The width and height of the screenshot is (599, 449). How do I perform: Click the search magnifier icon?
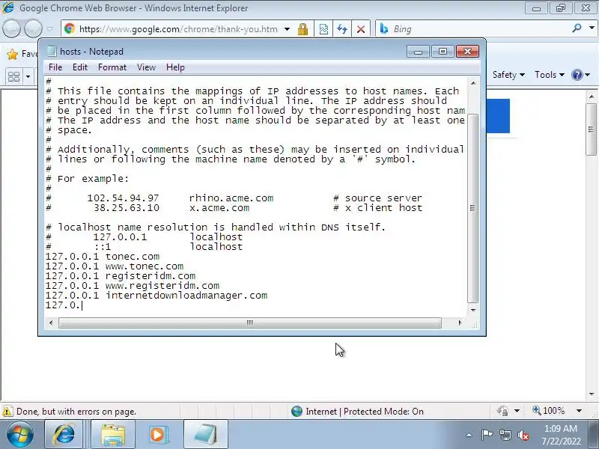pyautogui.click(x=577, y=28)
